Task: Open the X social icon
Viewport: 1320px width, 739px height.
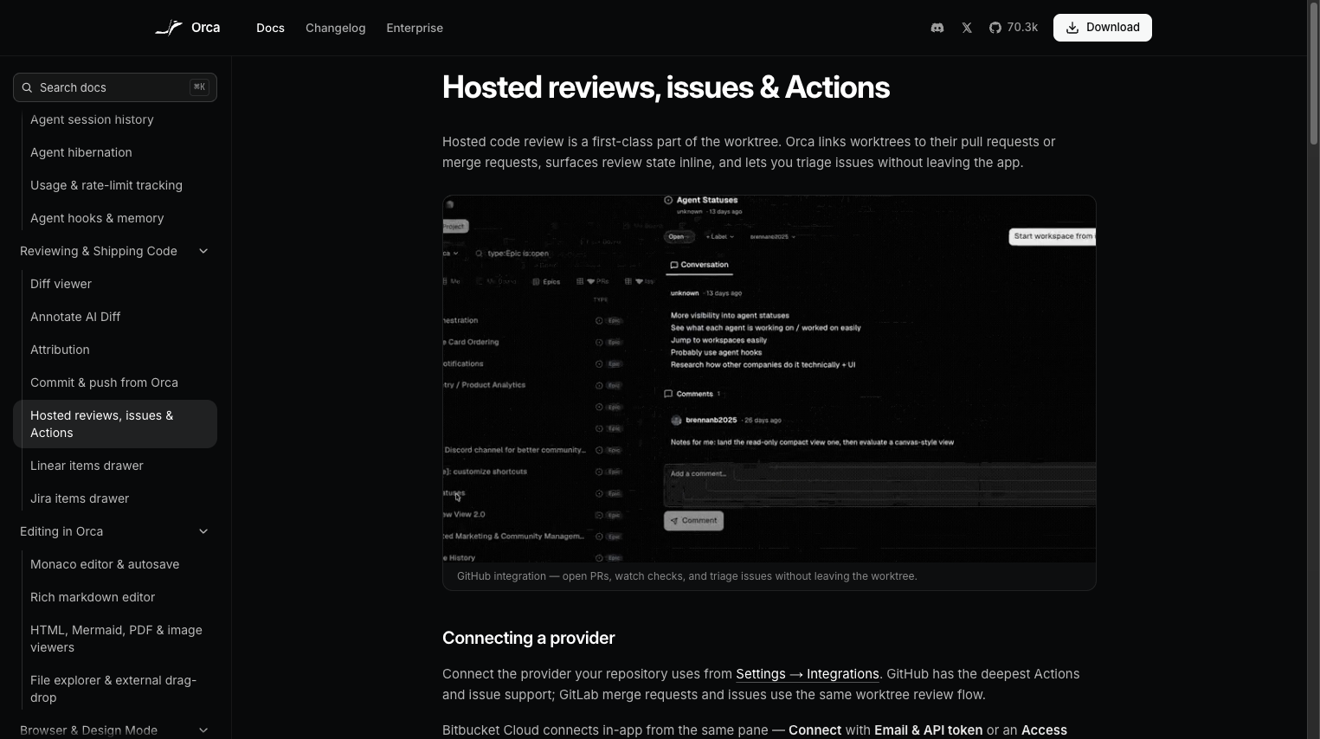Action: point(967,28)
